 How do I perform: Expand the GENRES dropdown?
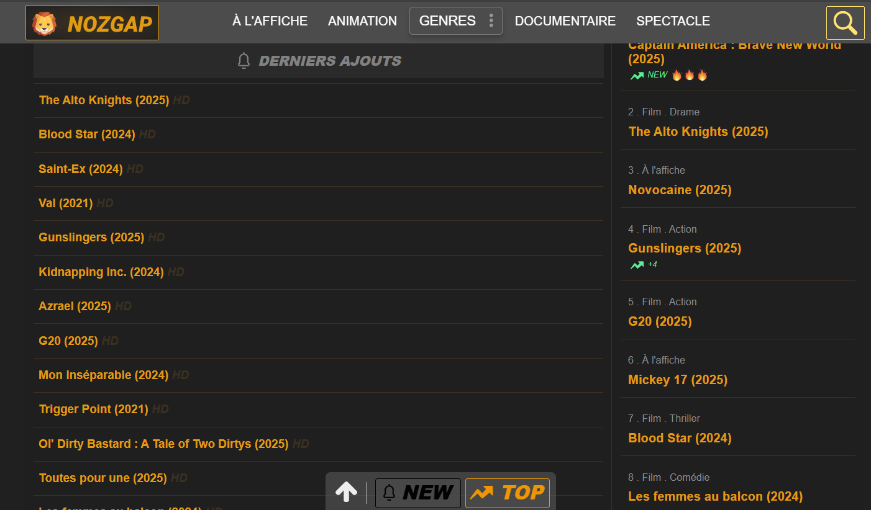pyautogui.click(x=447, y=21)
